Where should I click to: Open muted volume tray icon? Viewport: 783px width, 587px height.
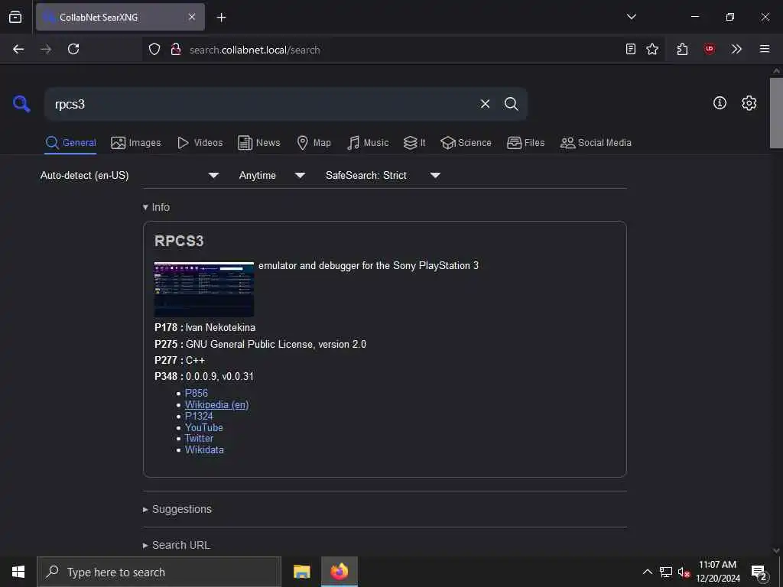pos(684,572)
